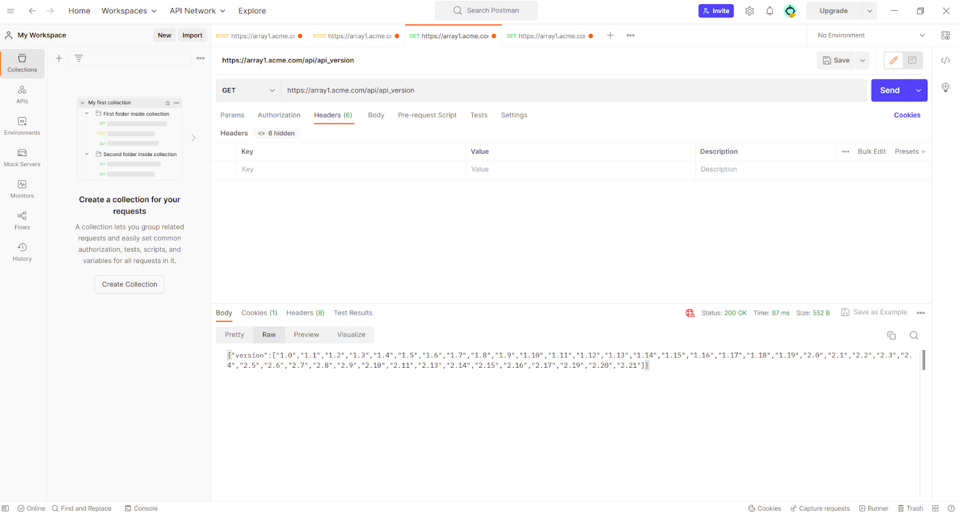Screen dimensions: 958x515
Task: Search within the response body
Action: (914, 336)
